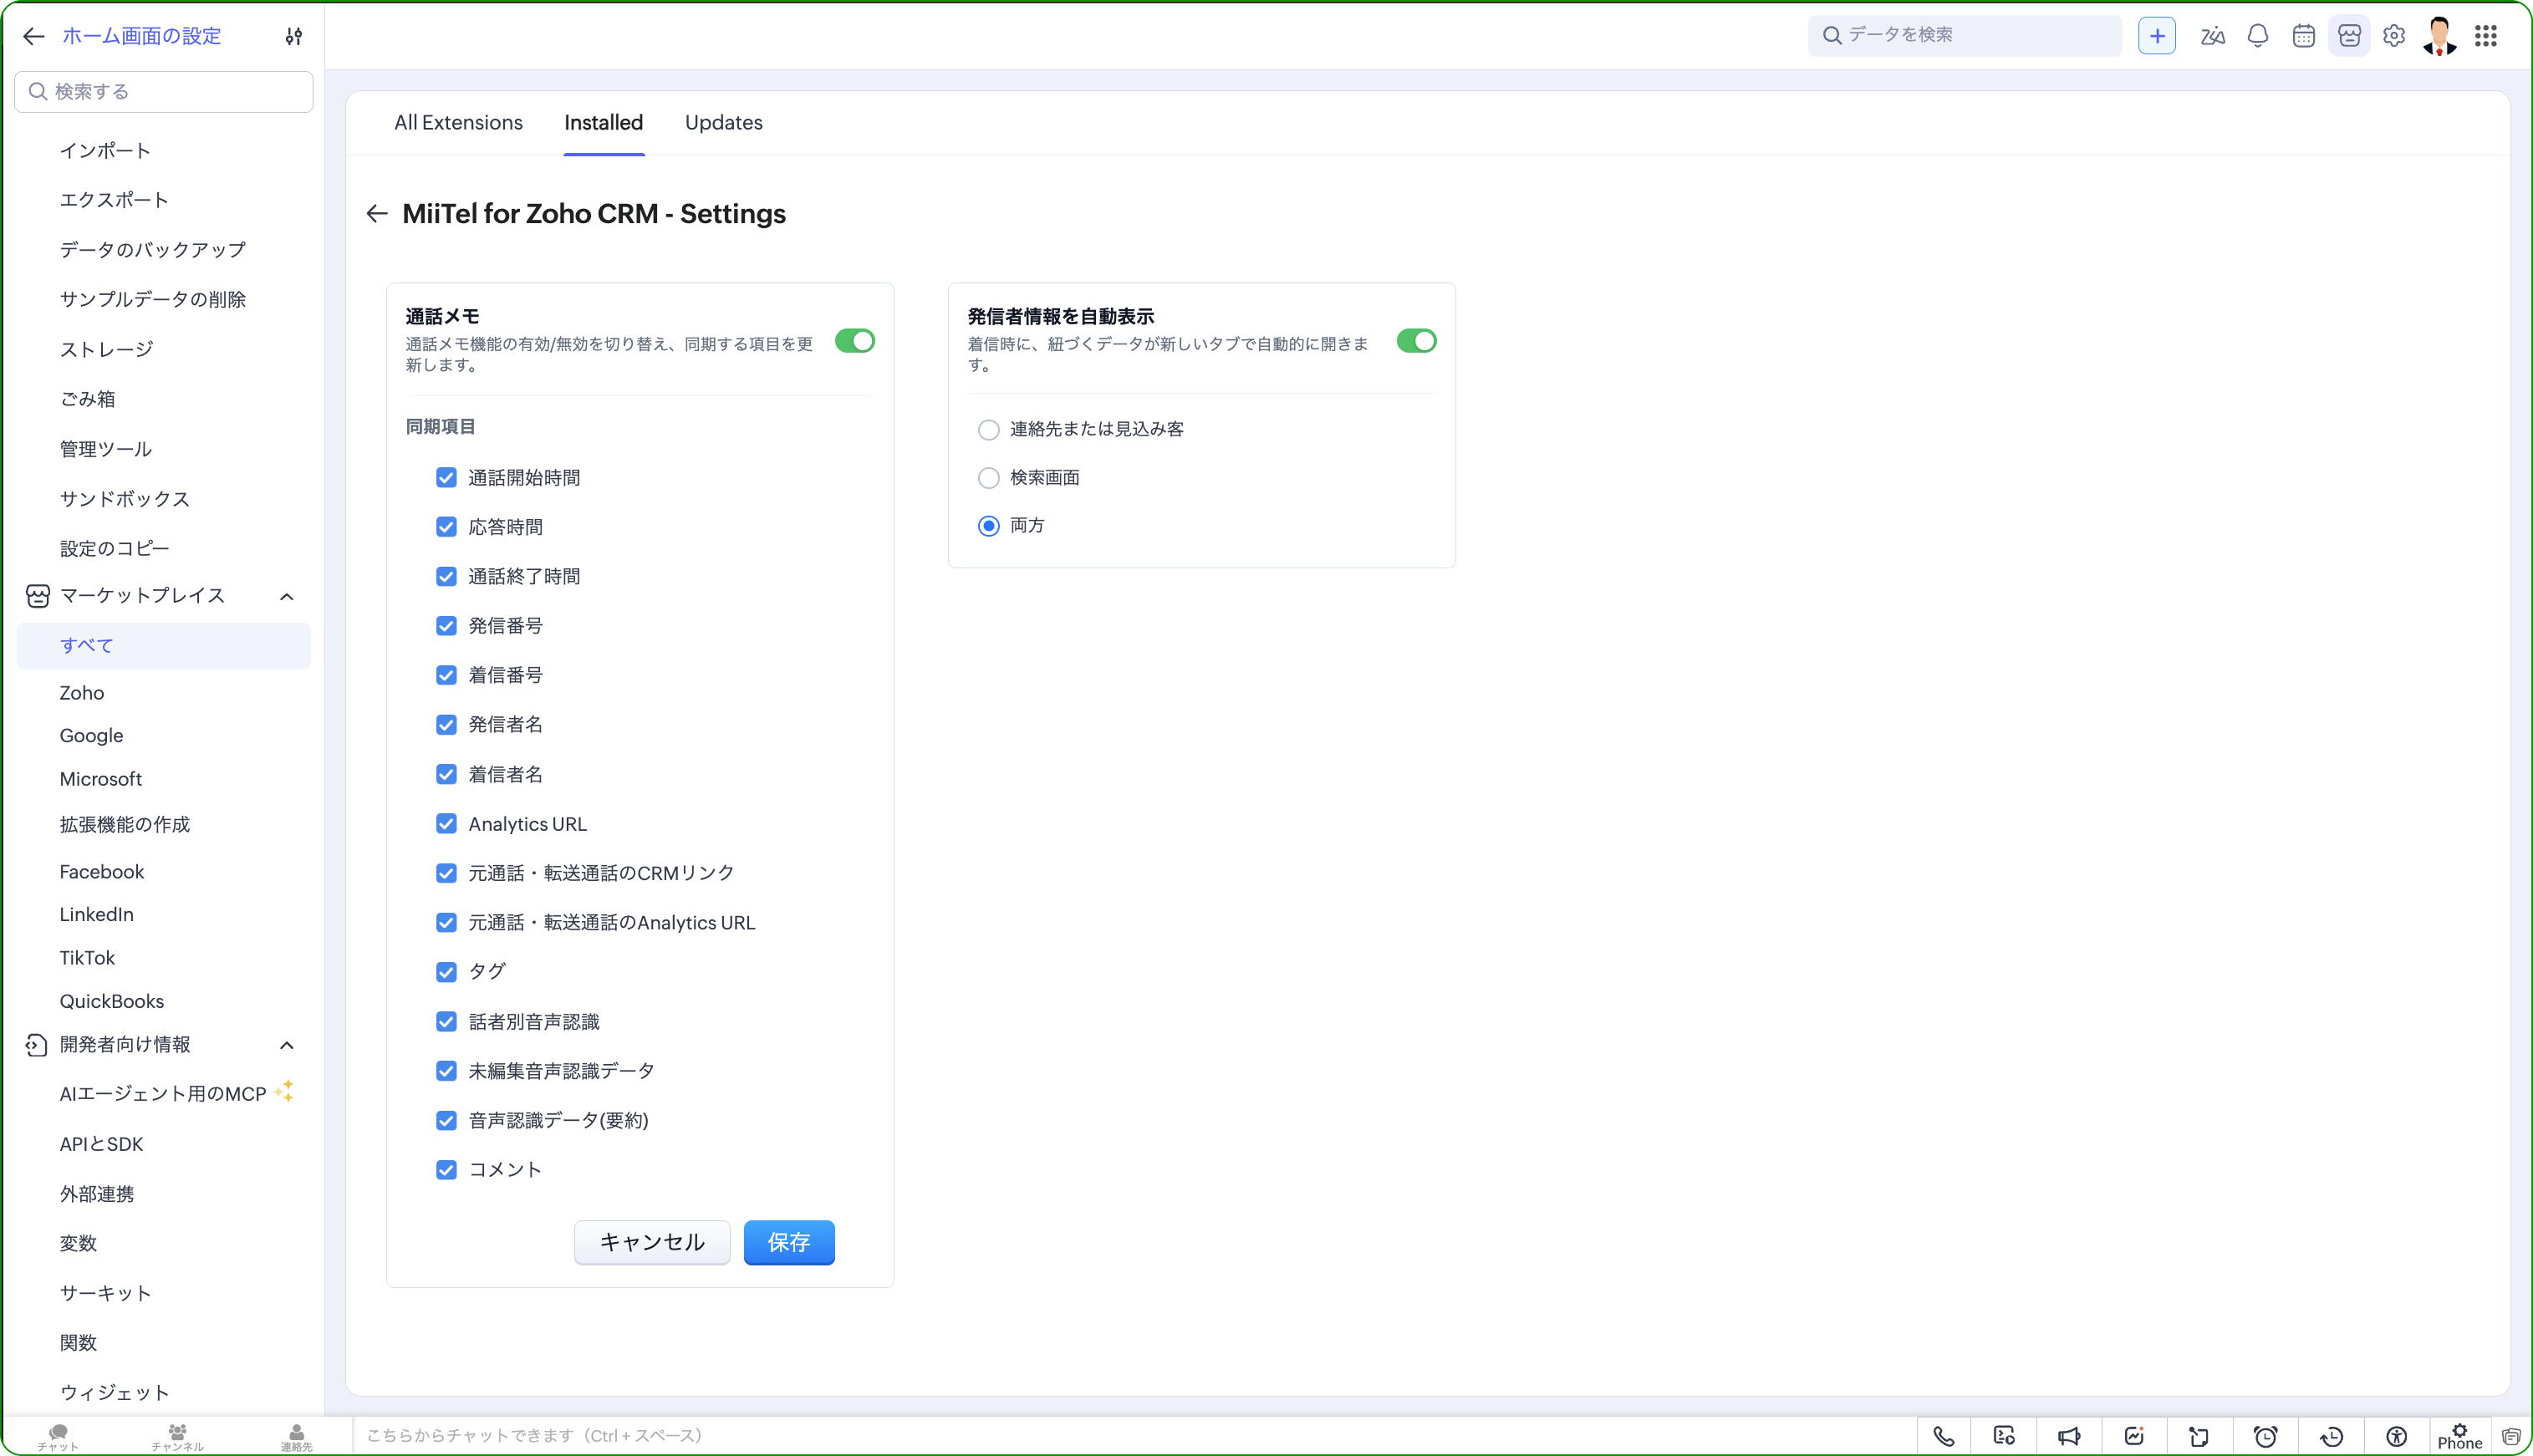This screenshot has height=1456, width=2533.
Task: Uncheck the 通話終了時間 checkbox
Action: (x=446, y=576)
